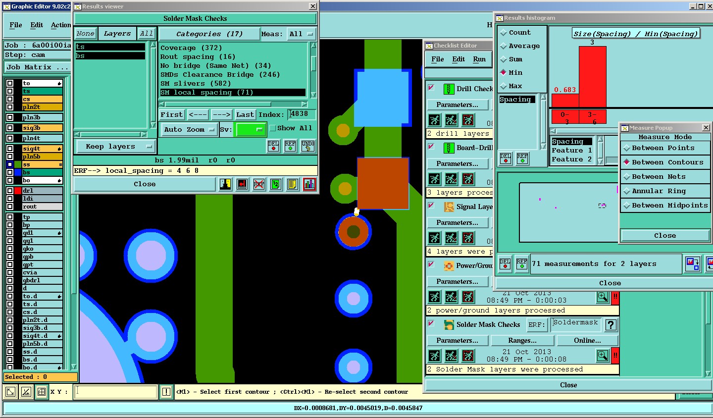Click the angle measurement icon near XY

pos(26,392)
